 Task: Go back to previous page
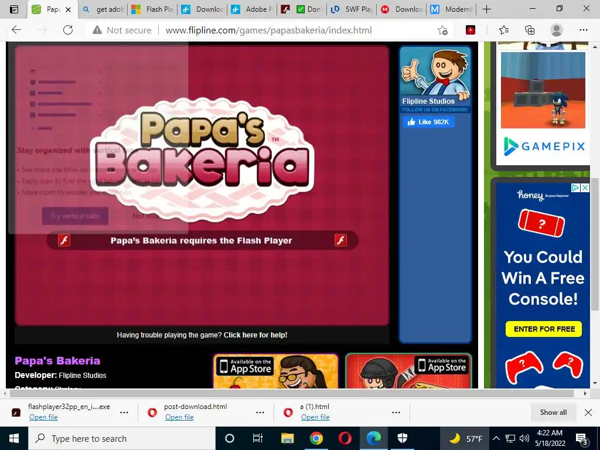coord(16,30)
